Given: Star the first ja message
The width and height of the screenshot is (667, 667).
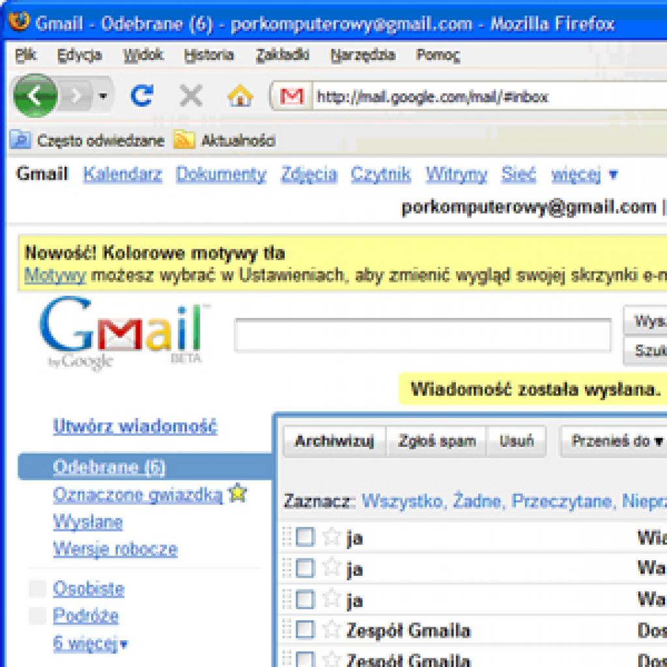Looking at the screenshot, I should (332, 537).
